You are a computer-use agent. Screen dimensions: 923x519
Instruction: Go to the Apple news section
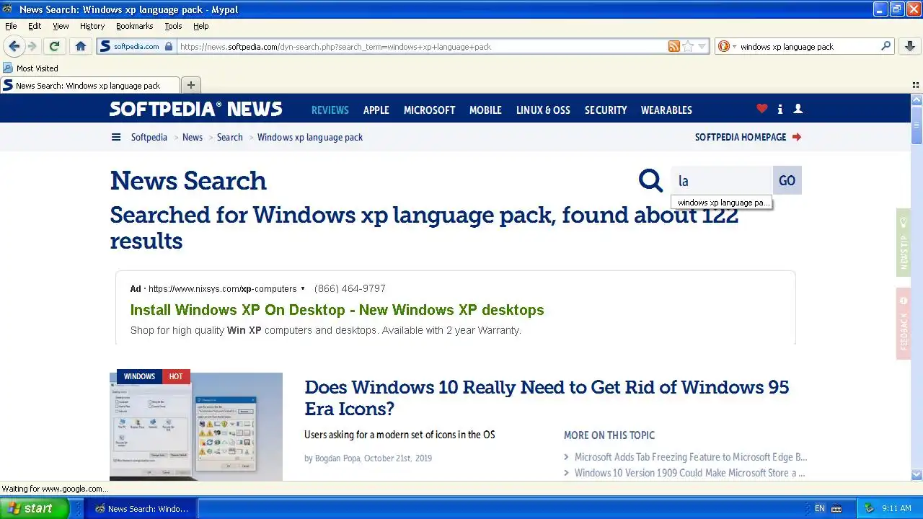pos(376,110)
